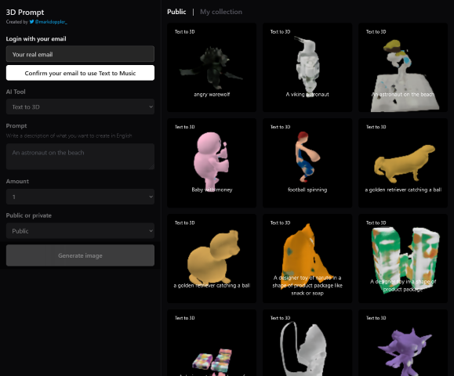Screen dimensions: 454x376
Task: Open the Public or private dropdown
Action: [x=80, y=231]
